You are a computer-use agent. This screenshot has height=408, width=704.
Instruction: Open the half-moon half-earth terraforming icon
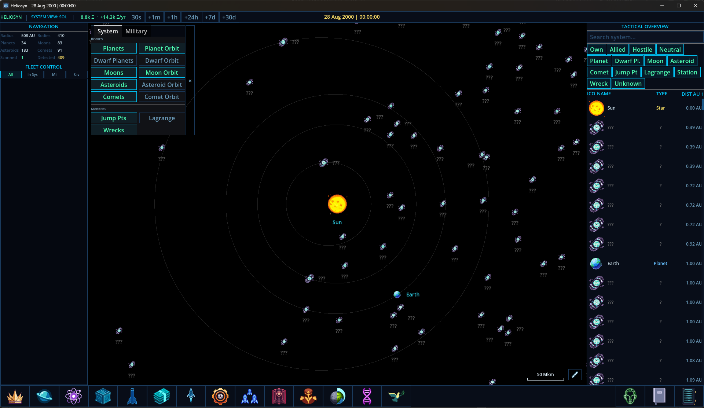pos(338,396)
